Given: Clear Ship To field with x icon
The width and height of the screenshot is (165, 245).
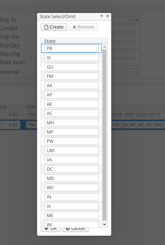Looking at the screenshot, I should click(x=136, y=20).
